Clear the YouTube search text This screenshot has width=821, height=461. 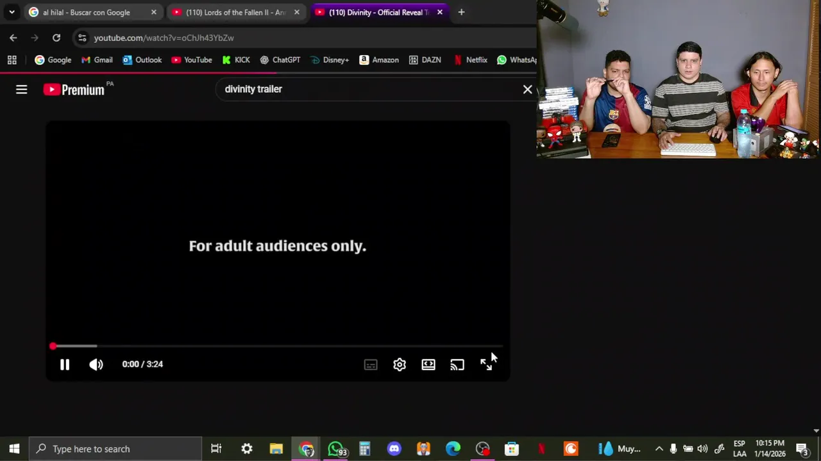[x=527, y=90]
